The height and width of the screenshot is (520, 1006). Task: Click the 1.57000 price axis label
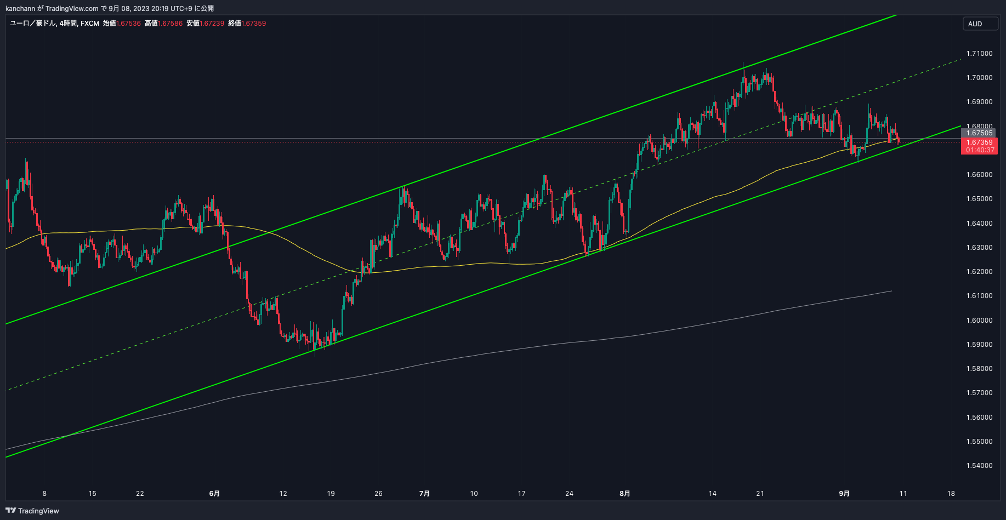click(x=979, y=392)
